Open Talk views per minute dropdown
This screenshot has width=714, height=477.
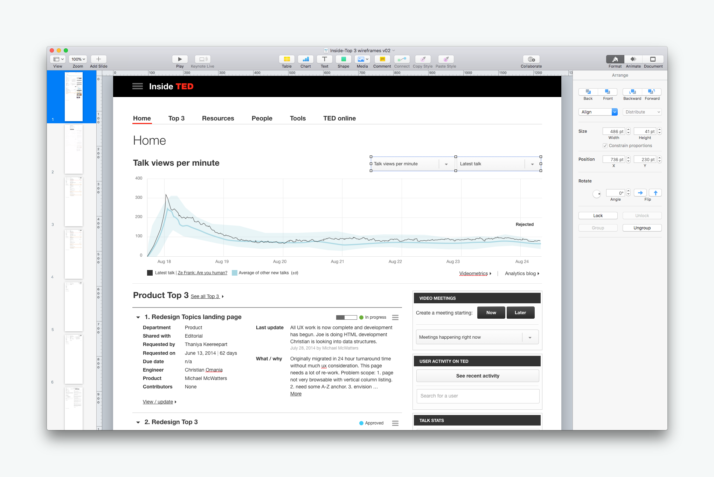tap(413, 164)
